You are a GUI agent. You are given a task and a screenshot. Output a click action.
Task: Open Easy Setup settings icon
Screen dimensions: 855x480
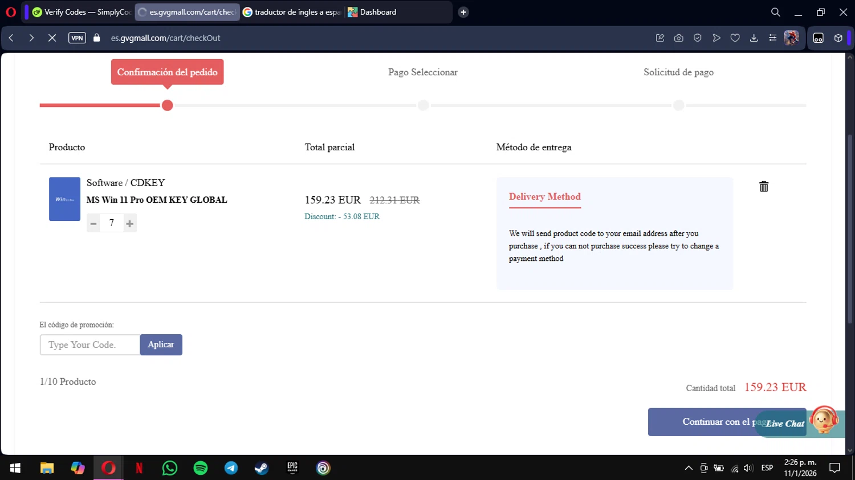(772, 38)
